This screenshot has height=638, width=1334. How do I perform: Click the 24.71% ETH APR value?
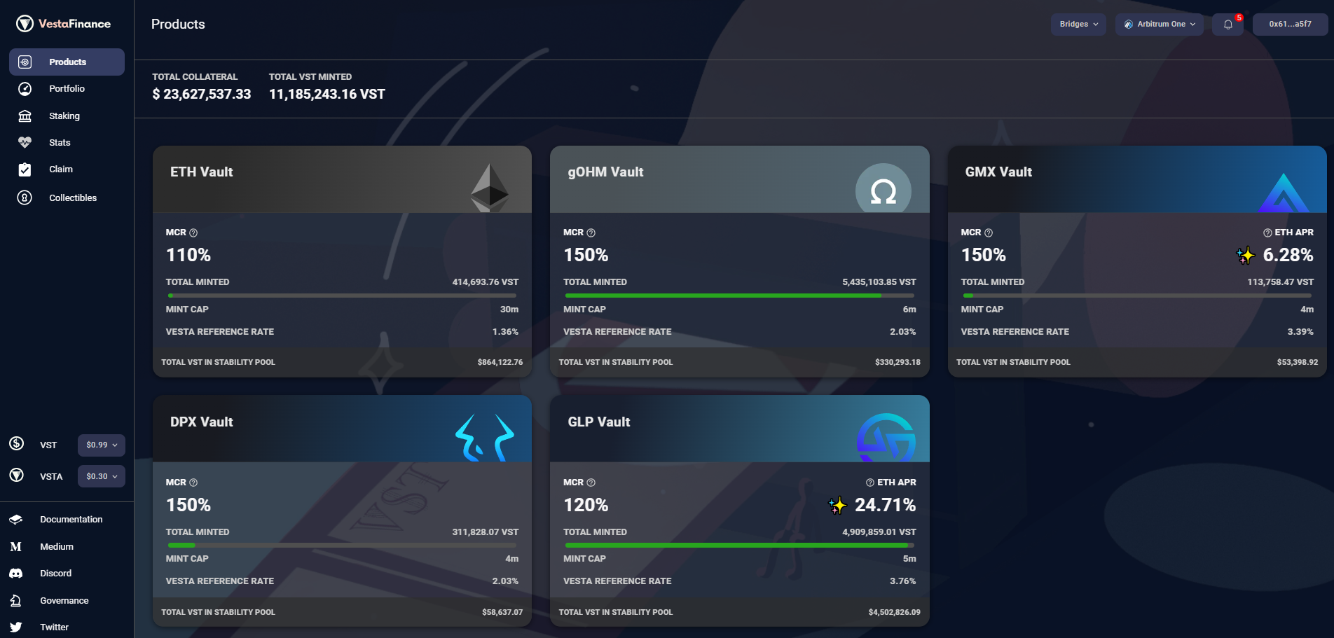point(886,505)
